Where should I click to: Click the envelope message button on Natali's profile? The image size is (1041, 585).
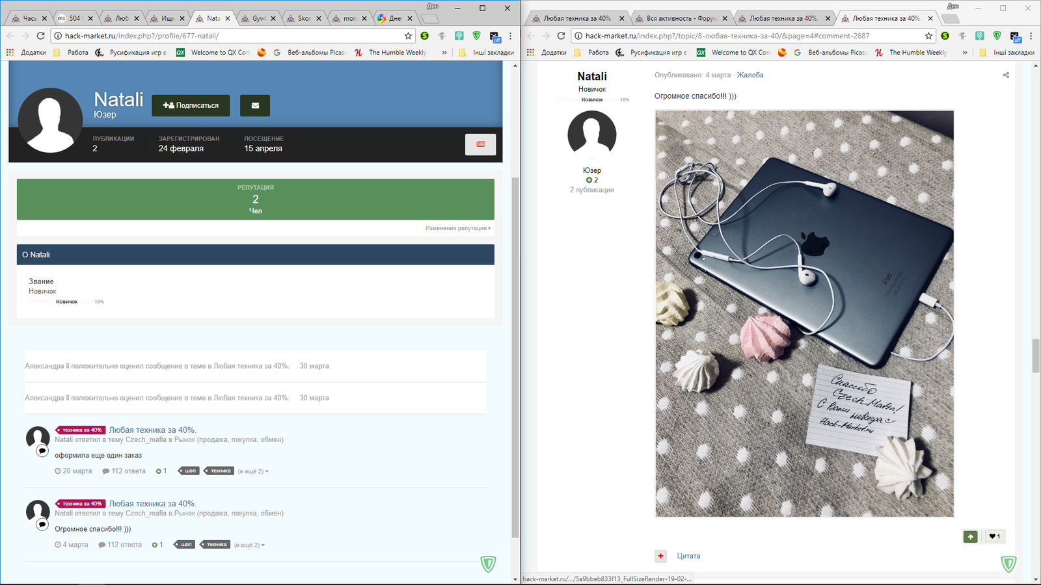click(x=254, y=105)
